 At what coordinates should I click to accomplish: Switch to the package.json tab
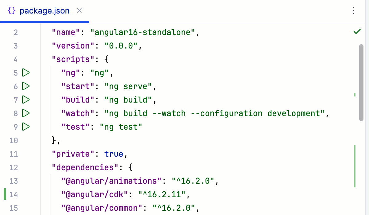pos(45,10)
